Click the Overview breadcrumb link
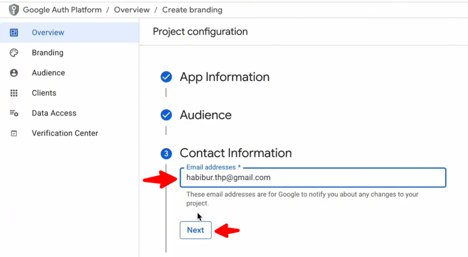This screenshot has width=468, height=257. click(132, 10)
